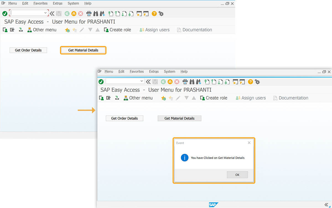Image resolution: width=332 pixels, height=208 pixels.
Task: Collapse command field chevrons in front window
Action: pos(148,82)
